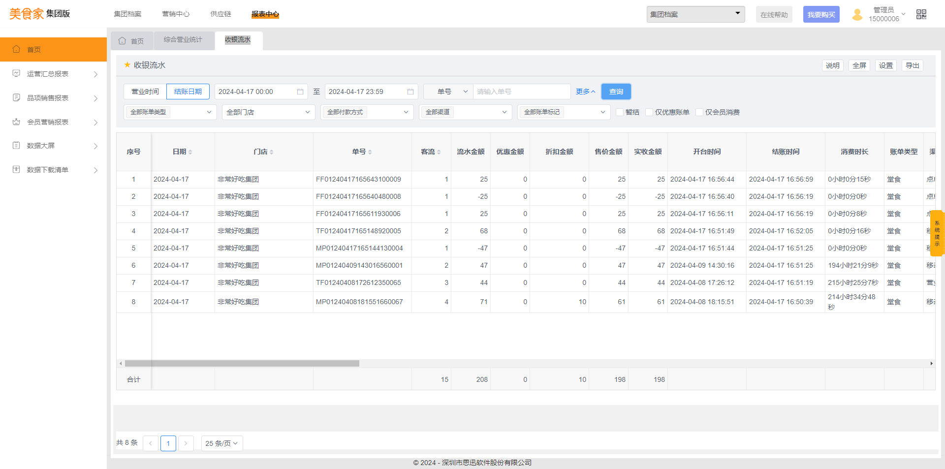Click the 更多 link
Image resolution: width=945 pixels, height=469 pixels.
[586, 92]
